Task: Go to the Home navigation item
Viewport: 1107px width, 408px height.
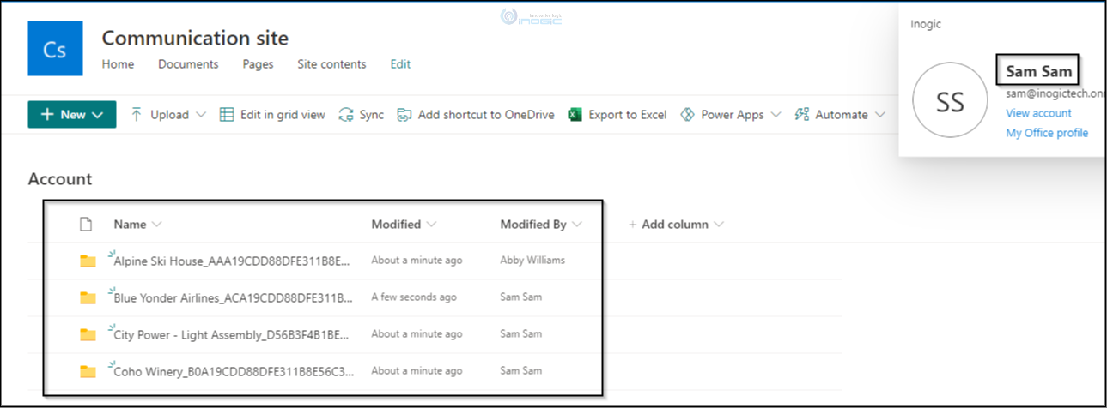Action: 118,64
